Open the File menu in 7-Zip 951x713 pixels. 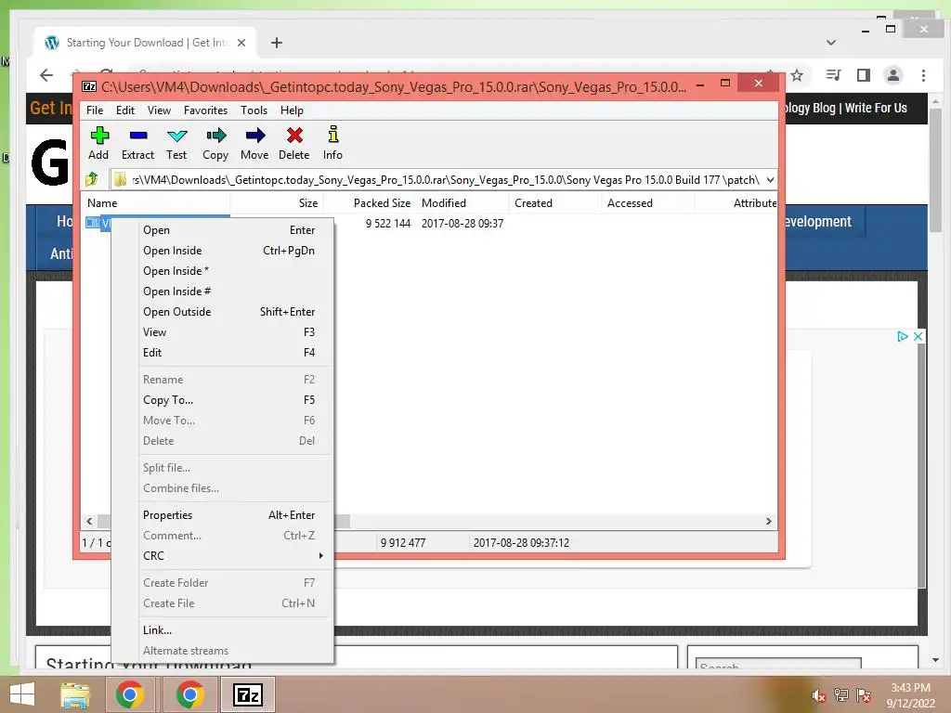[x=95, y=110]
